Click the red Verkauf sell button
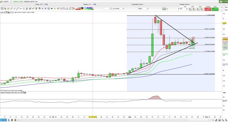The image size is (228, 122). click(208, 9)
